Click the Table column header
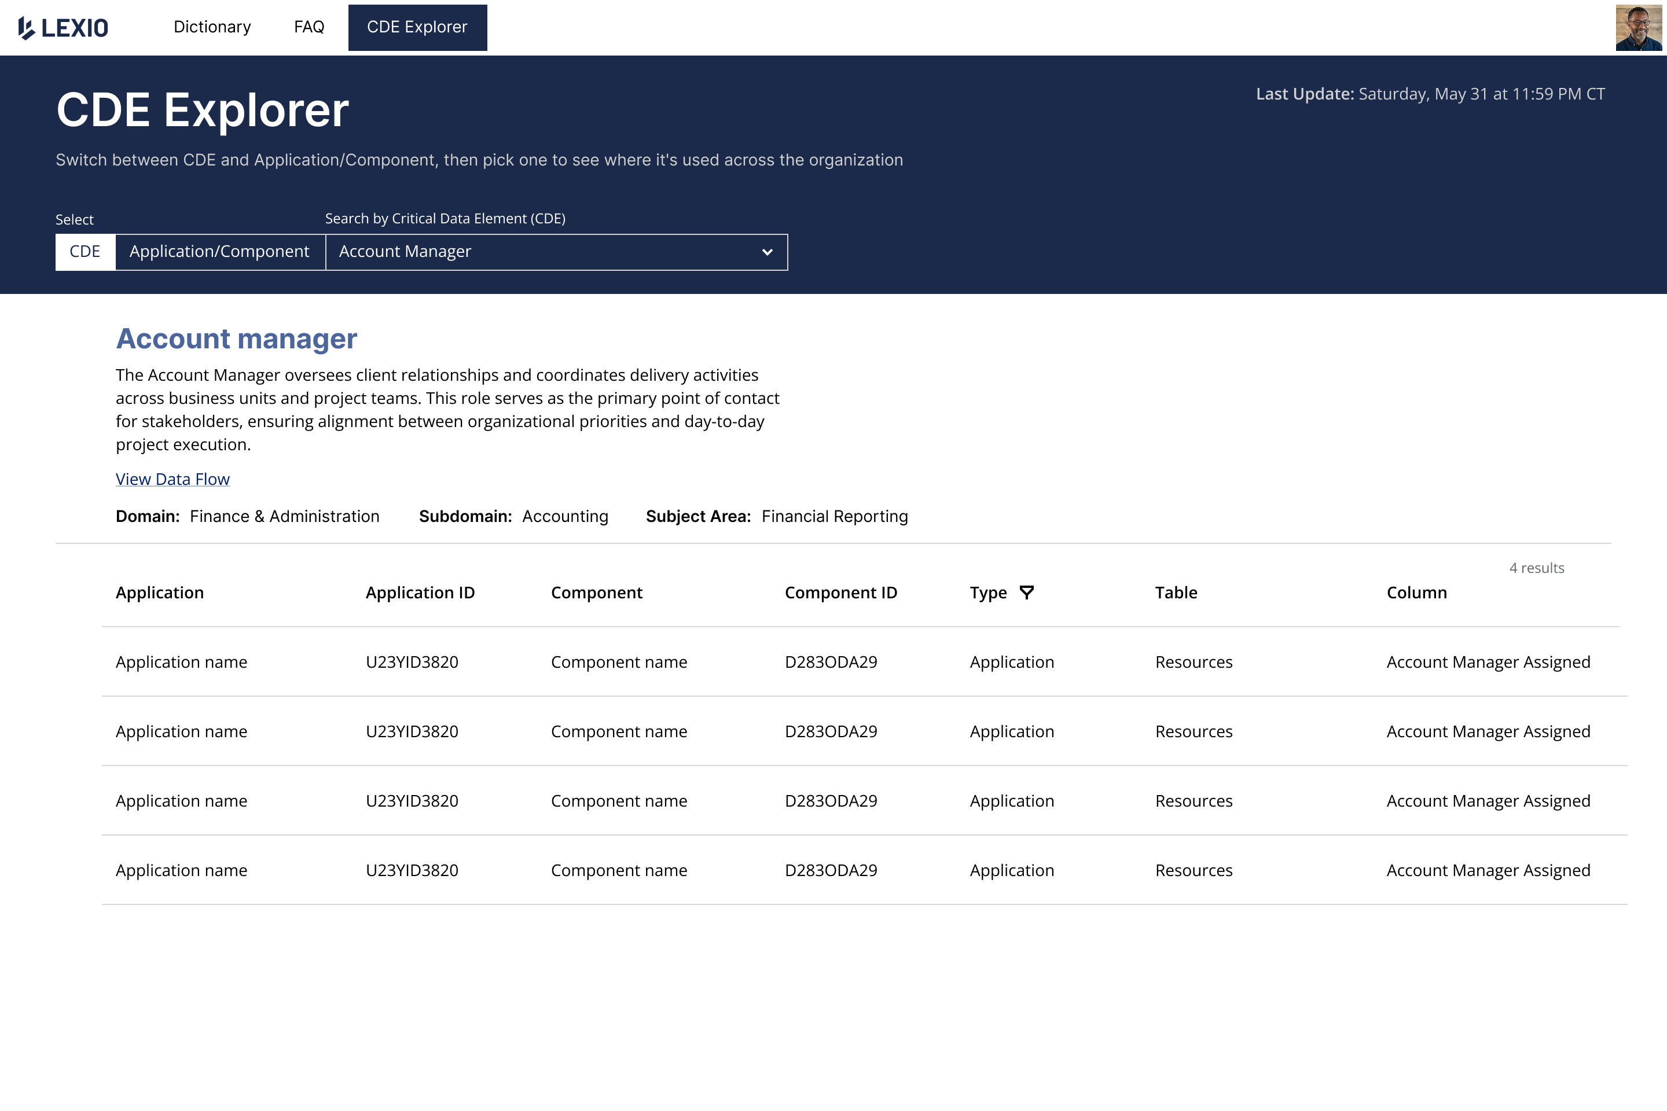1667x1111 pixels. (x=1176, y=593)
